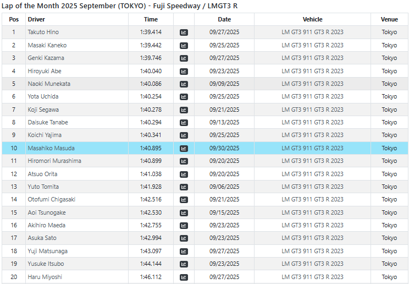Click Tokyo venue in Yusuke Itsubo's row
Viewport: 409px width, 284px height.
coord(389,264)
